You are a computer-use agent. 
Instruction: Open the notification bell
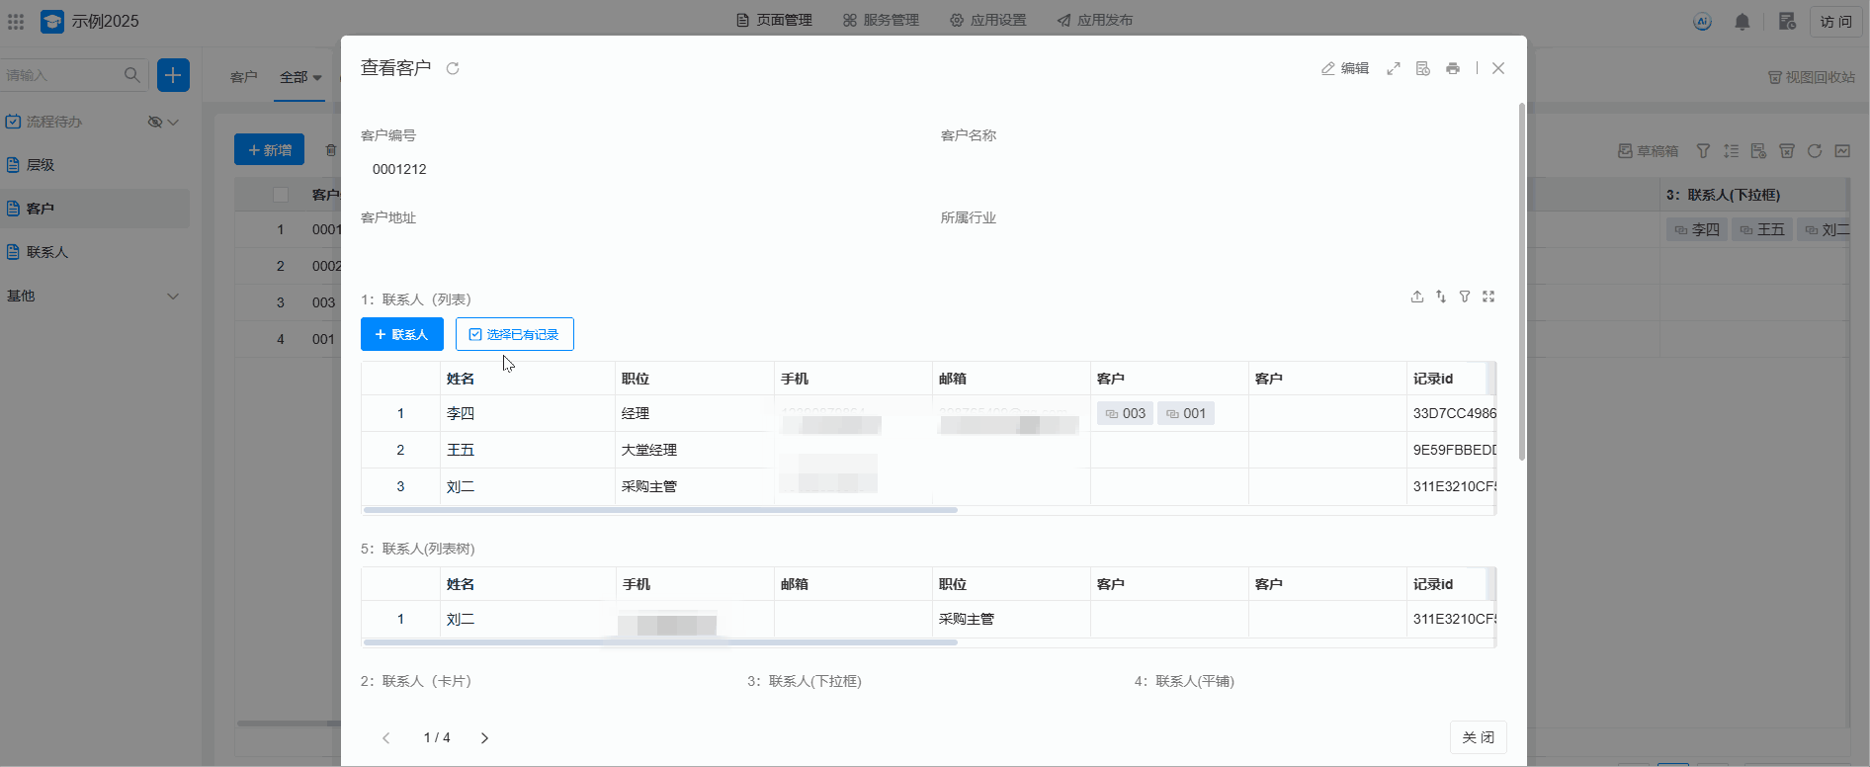(x=1742, y=22)
